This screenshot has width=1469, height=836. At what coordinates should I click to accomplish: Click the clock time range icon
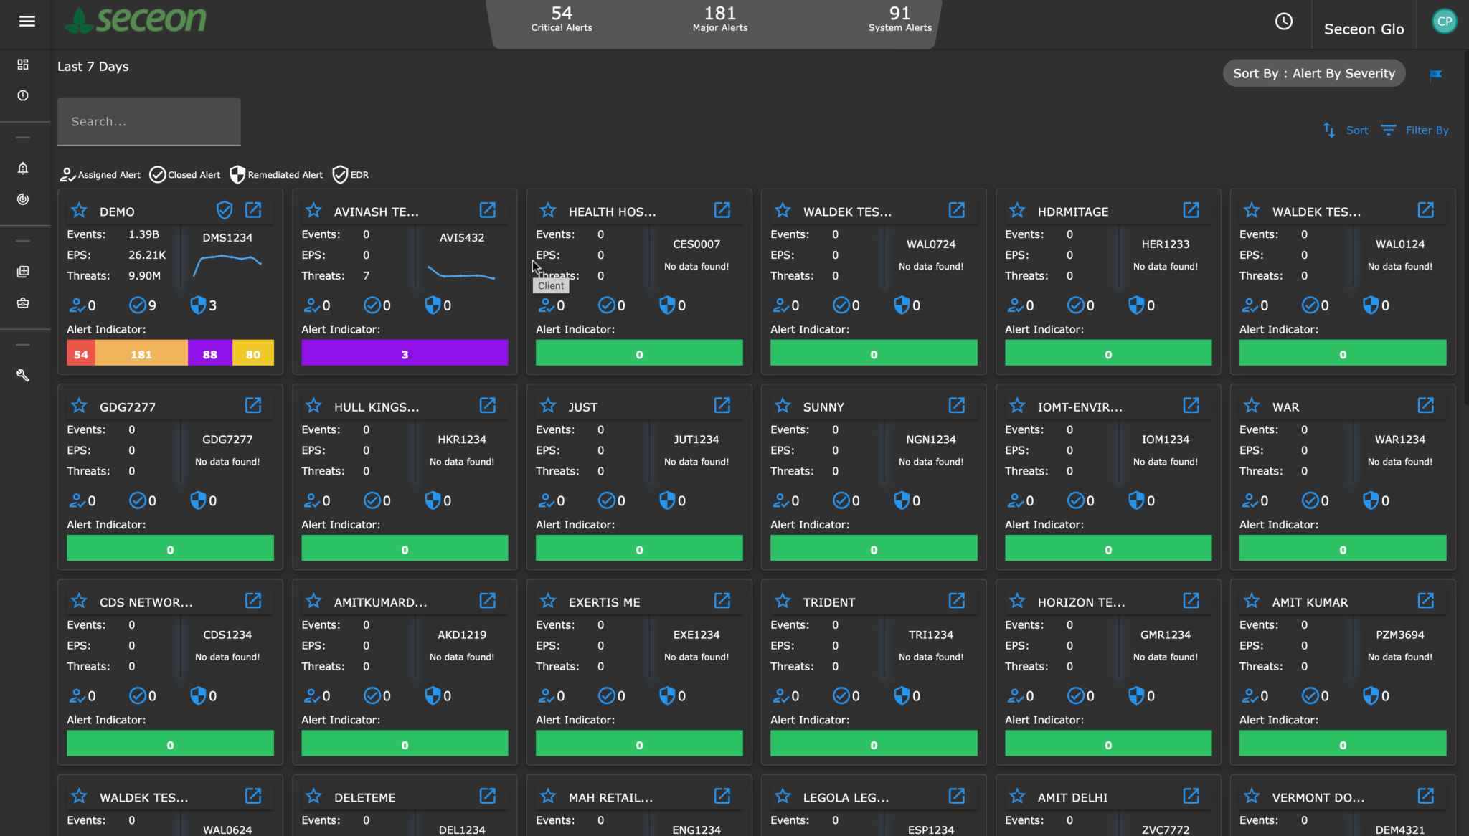[1284, 22]
